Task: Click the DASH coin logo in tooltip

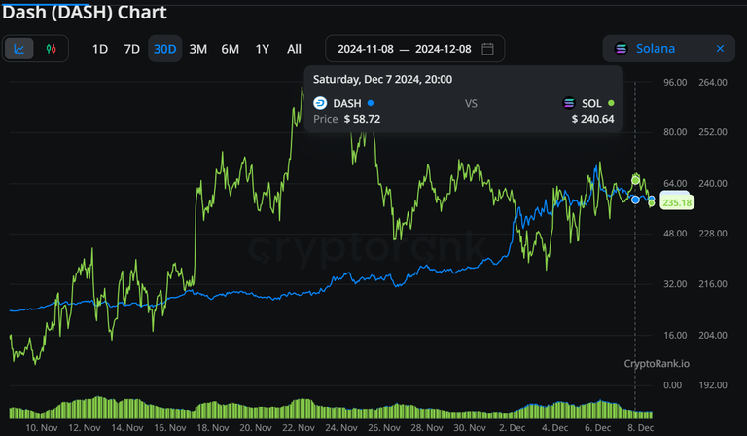Action: (320, 103)
